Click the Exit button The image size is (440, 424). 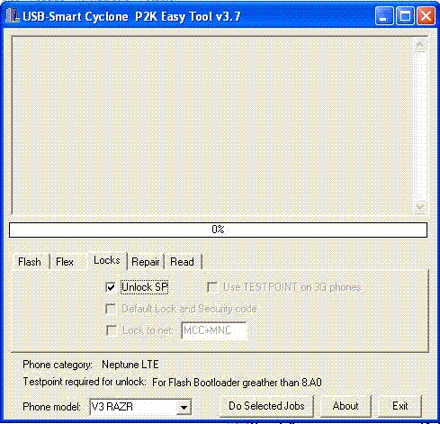(x=400, y=406)
